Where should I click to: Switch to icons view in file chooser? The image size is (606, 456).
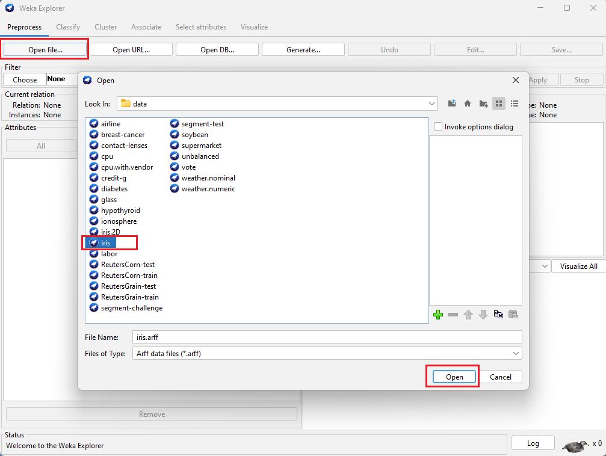click(x=498, y=103)
